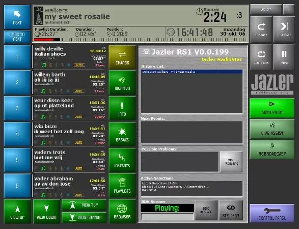Select the willy deville italian shoes track
The width and height of the screenshot is (299, 229).
pyautogui.click(x=70, y=57)
